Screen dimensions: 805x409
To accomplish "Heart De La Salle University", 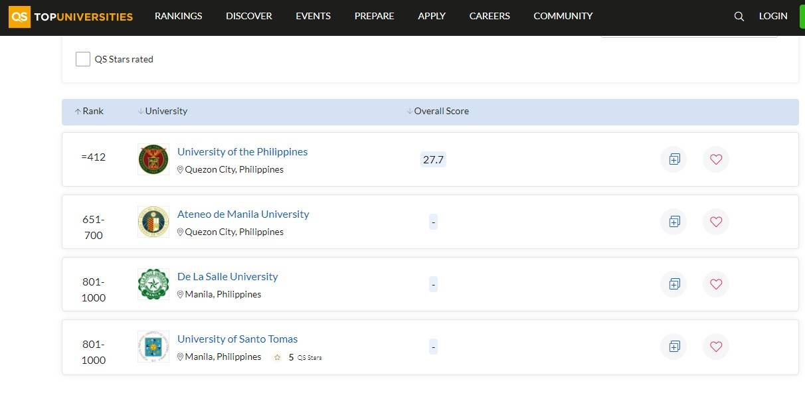I will pos(715,284).
